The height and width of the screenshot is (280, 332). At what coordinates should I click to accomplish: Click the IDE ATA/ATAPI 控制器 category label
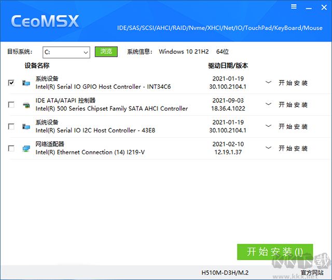(65, 100)
